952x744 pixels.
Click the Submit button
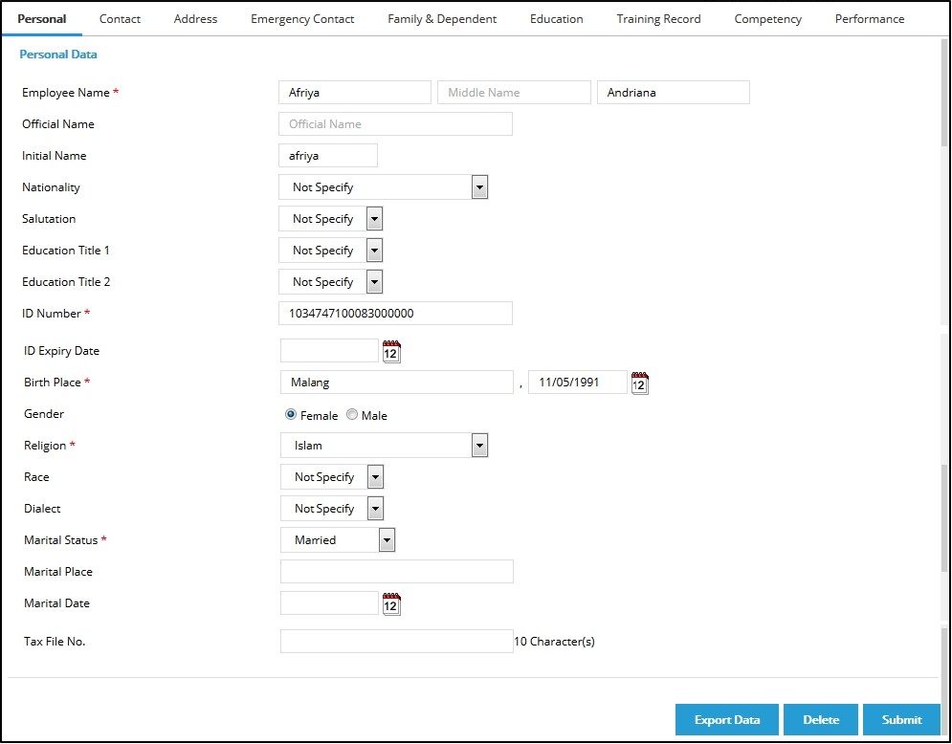coord(901,720)
